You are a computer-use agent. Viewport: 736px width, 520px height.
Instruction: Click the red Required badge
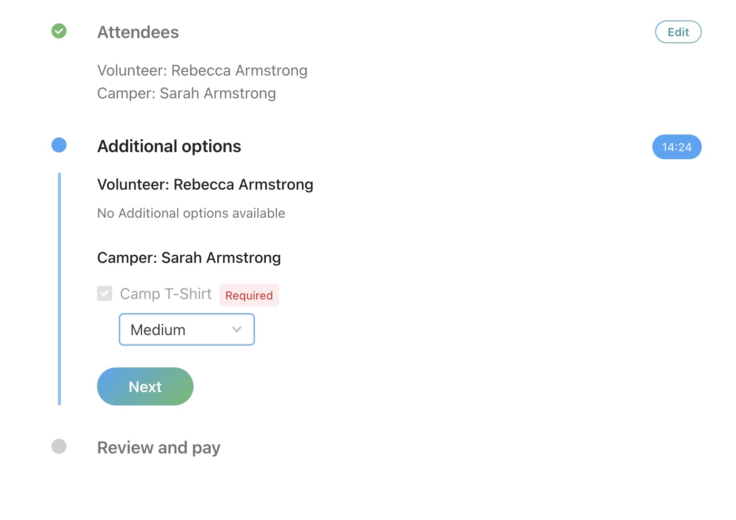pos(249,296)
